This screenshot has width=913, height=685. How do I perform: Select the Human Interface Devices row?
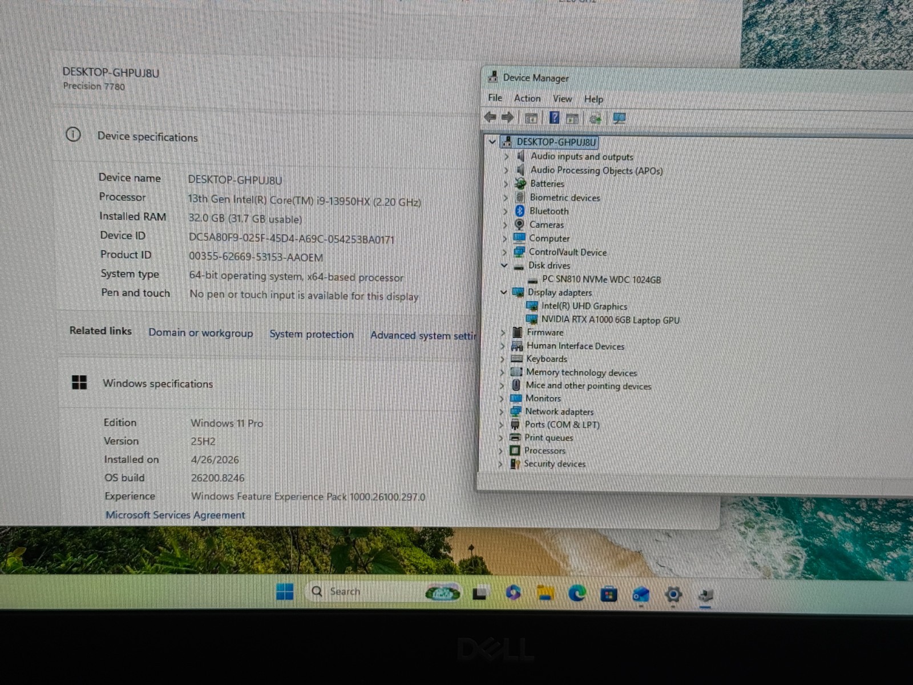(x=575, y=346)
